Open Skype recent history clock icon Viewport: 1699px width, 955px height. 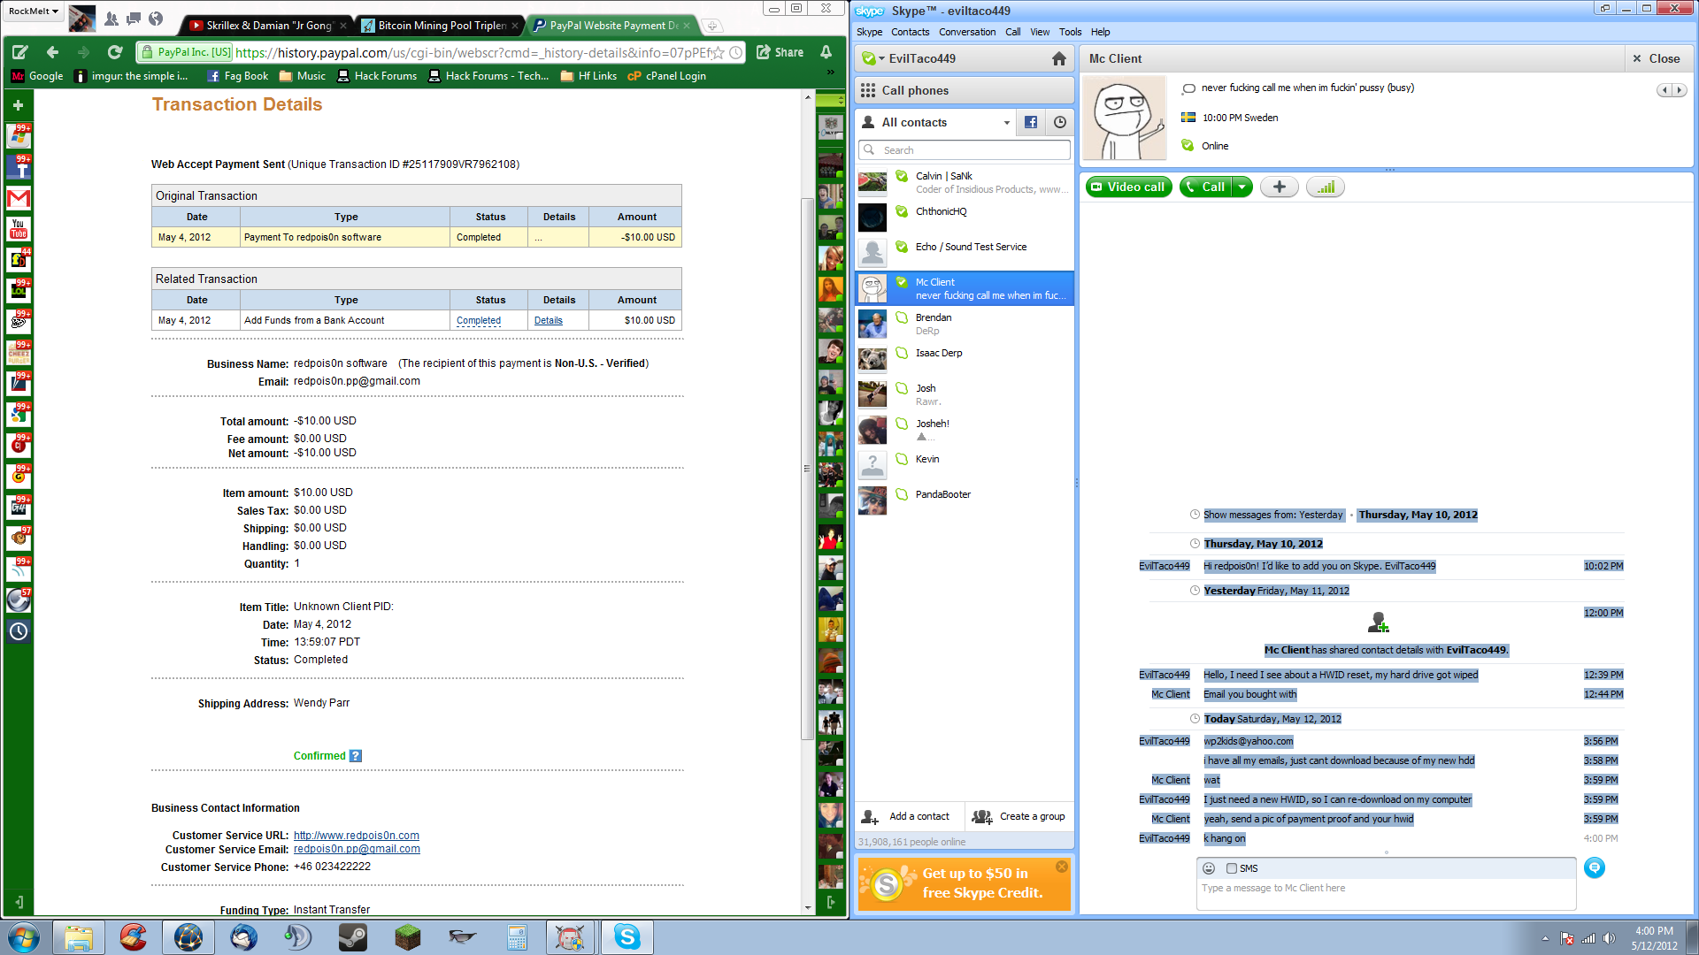pyautogui.click(x=1060, y=122)
